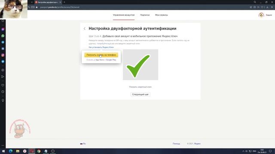Click the user avatar picture
The image size is (275, 154).
[261, 15]
